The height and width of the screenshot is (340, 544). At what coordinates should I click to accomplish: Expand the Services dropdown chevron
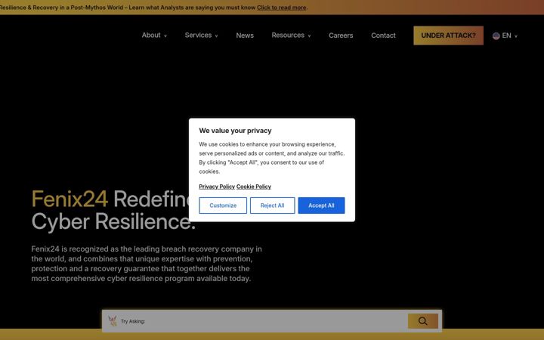pyautogui.click(x=217, y=36)
